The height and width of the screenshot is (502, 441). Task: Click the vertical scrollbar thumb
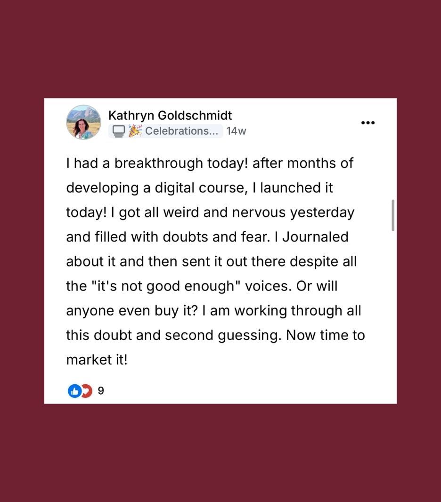[392, 215]
